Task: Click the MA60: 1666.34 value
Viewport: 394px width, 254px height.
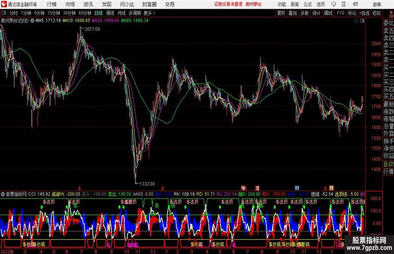Action: pyautogui.click(x=134, y=21)
